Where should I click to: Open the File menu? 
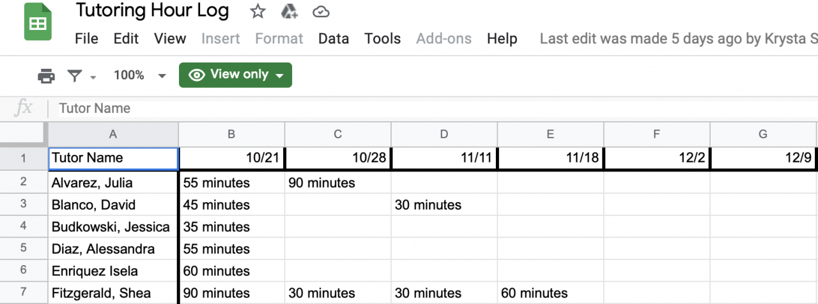(x=86, y=38)
